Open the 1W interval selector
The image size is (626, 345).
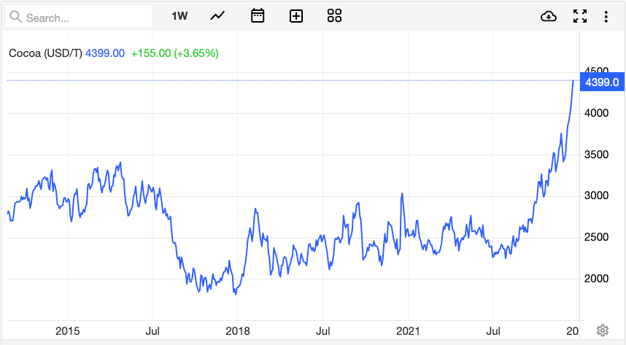click(x=179, y=16)
